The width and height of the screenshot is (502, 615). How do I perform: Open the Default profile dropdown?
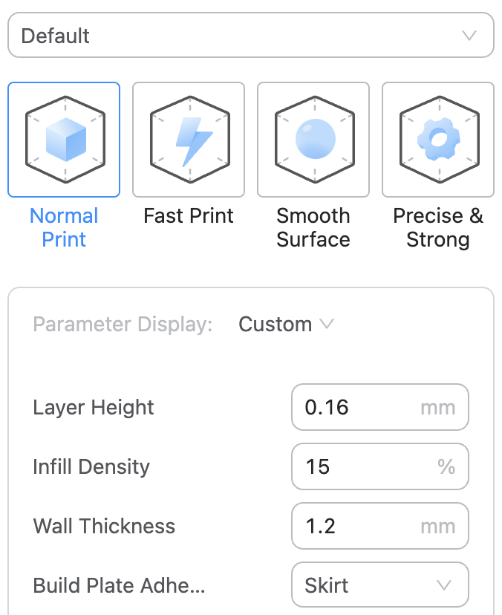coord(251,36)
